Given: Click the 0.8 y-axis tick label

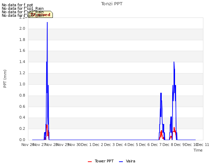Looking at the screenshot, I should [22, 95].
